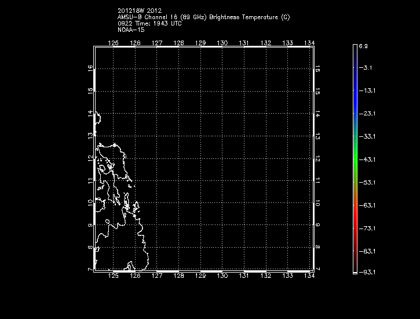Click latitude 16 label on the left axis

pyautogui.click(x=89, y=68)
